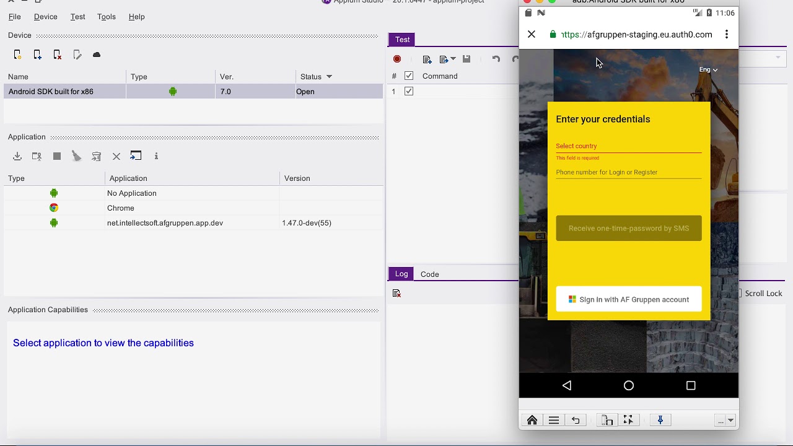Click the first device icon with yellow badge
This screenshot has height=446, width=793.
click(x=17, y=55)
